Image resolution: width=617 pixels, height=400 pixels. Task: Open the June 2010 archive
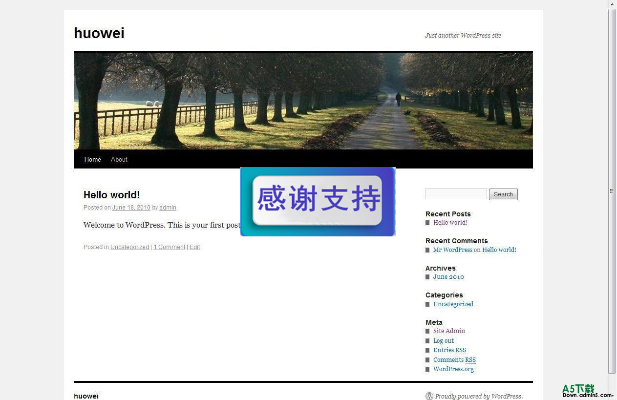pyautogui.click(x=448, y=277)
